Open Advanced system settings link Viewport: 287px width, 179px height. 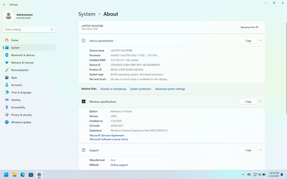pyautogui.click(x=170, y=89)
